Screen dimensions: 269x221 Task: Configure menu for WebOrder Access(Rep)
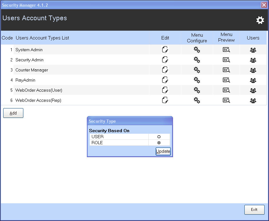pyautogui.click(x=197, y=100)
